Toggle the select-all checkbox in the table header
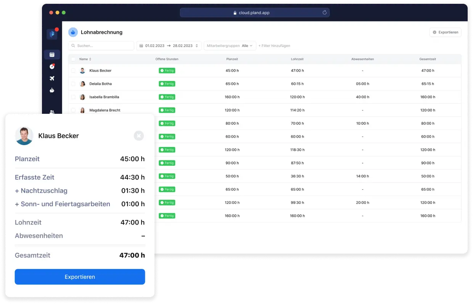Screen dimensions: 473x304 (x=73, y=59)
